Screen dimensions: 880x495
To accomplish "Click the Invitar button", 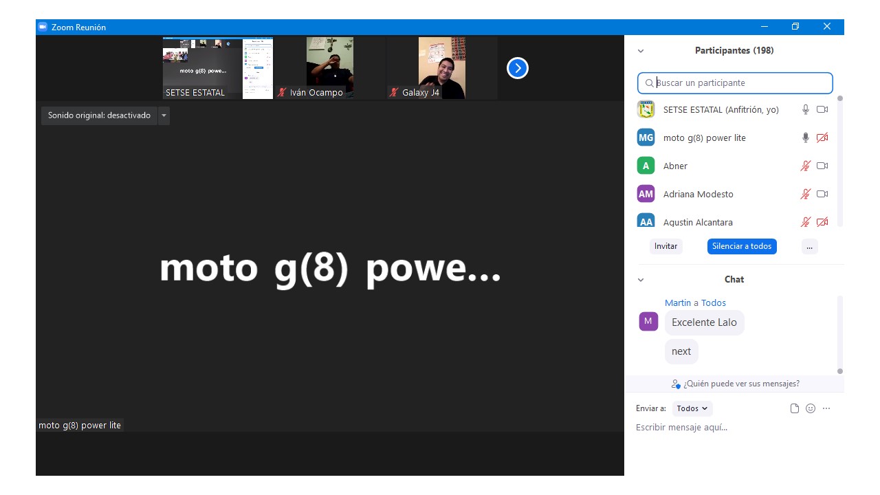I will [665, 246].
